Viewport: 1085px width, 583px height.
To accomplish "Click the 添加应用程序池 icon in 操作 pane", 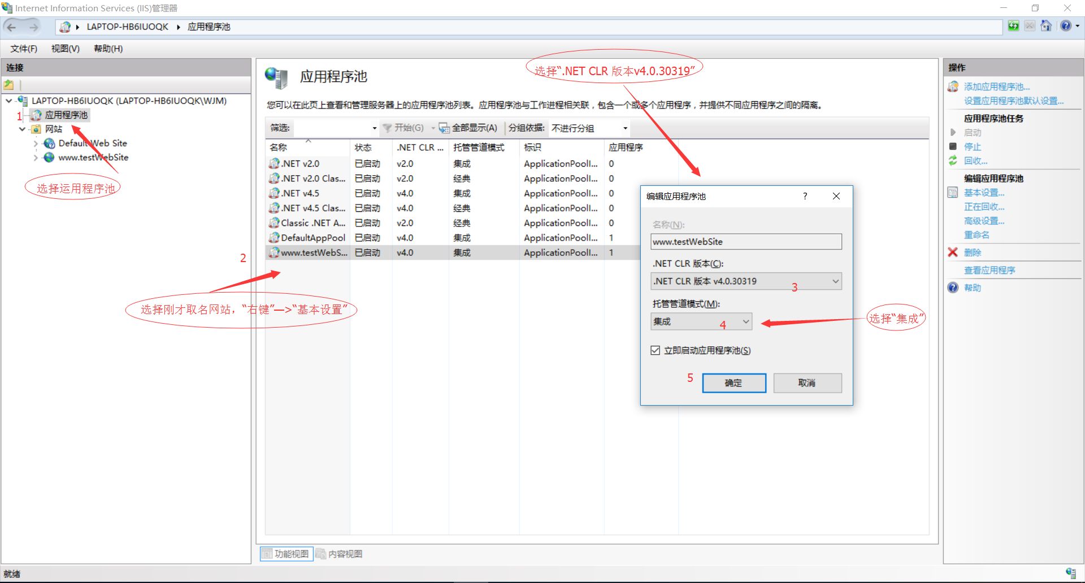I will point(953,86).
